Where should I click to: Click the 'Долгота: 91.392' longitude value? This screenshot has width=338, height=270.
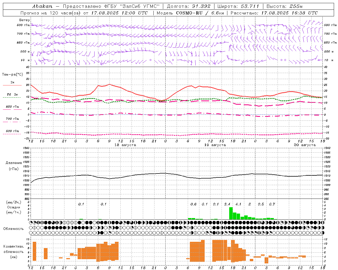pos(189,6)
